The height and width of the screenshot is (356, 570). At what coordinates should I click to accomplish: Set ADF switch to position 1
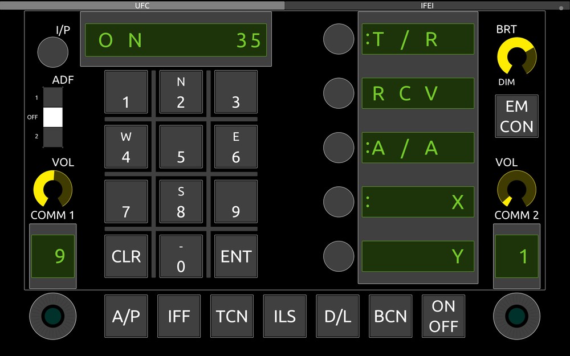click(x=52, y=97)
